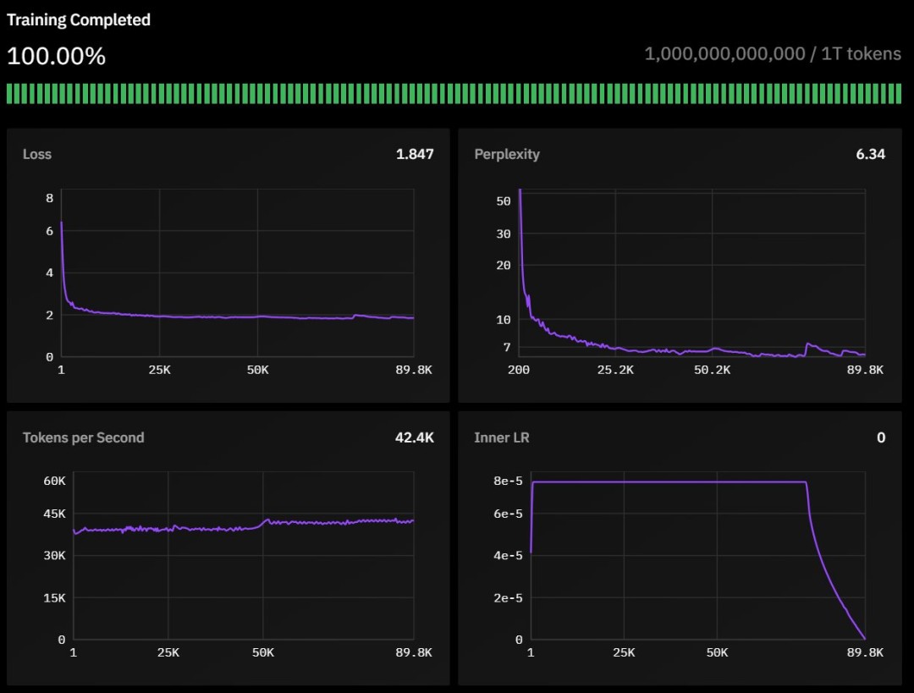Click the Tokens per Second throughput line
The height and width of the screenshot is (693, 914).
244,525
